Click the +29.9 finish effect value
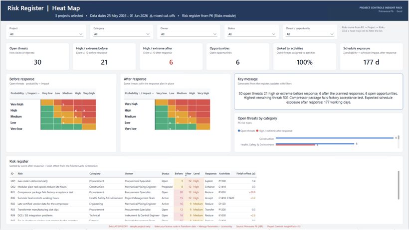This screenshot has width=409, height=230. [x=252, y=192]
